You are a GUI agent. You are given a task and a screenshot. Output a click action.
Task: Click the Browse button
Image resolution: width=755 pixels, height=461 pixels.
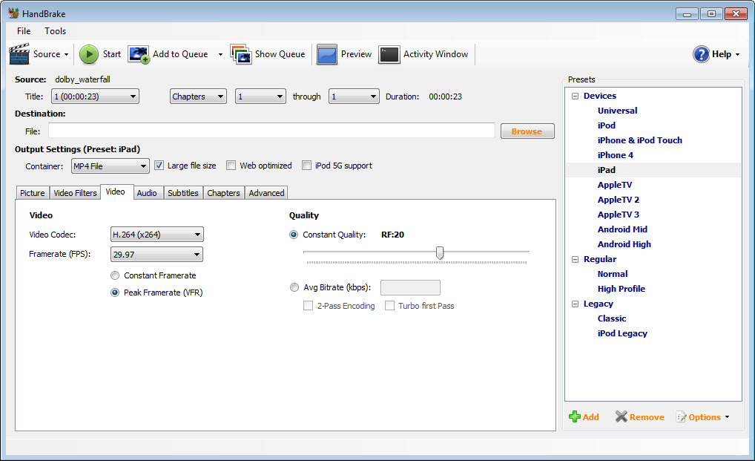coord(527,131)
